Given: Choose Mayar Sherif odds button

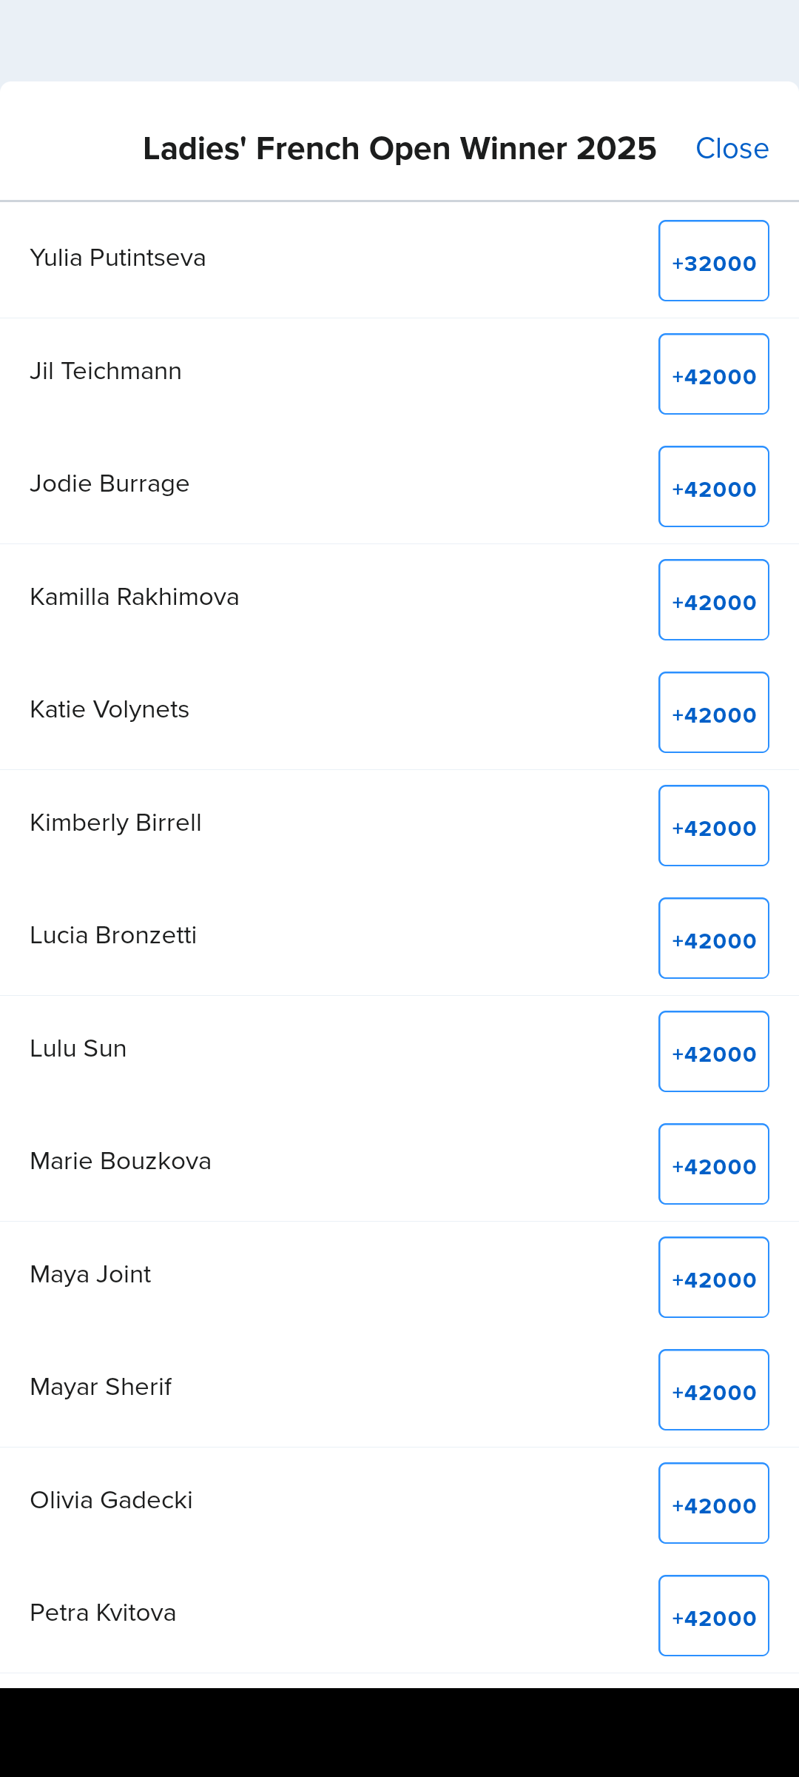Looking at the screenshot, I should pyautogui.click(x=713, y=1391).
